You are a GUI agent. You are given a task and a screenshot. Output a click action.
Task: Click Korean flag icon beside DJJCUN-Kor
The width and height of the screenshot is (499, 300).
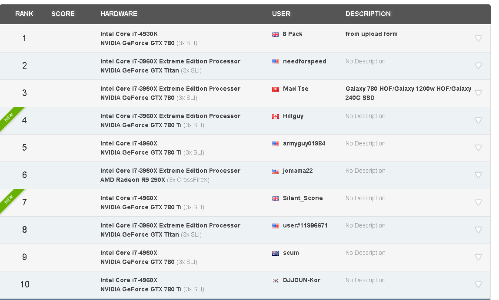[275, 280]
